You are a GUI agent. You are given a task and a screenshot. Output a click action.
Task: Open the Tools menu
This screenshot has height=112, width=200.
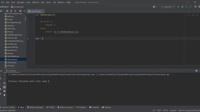click(x=48, y=2)
